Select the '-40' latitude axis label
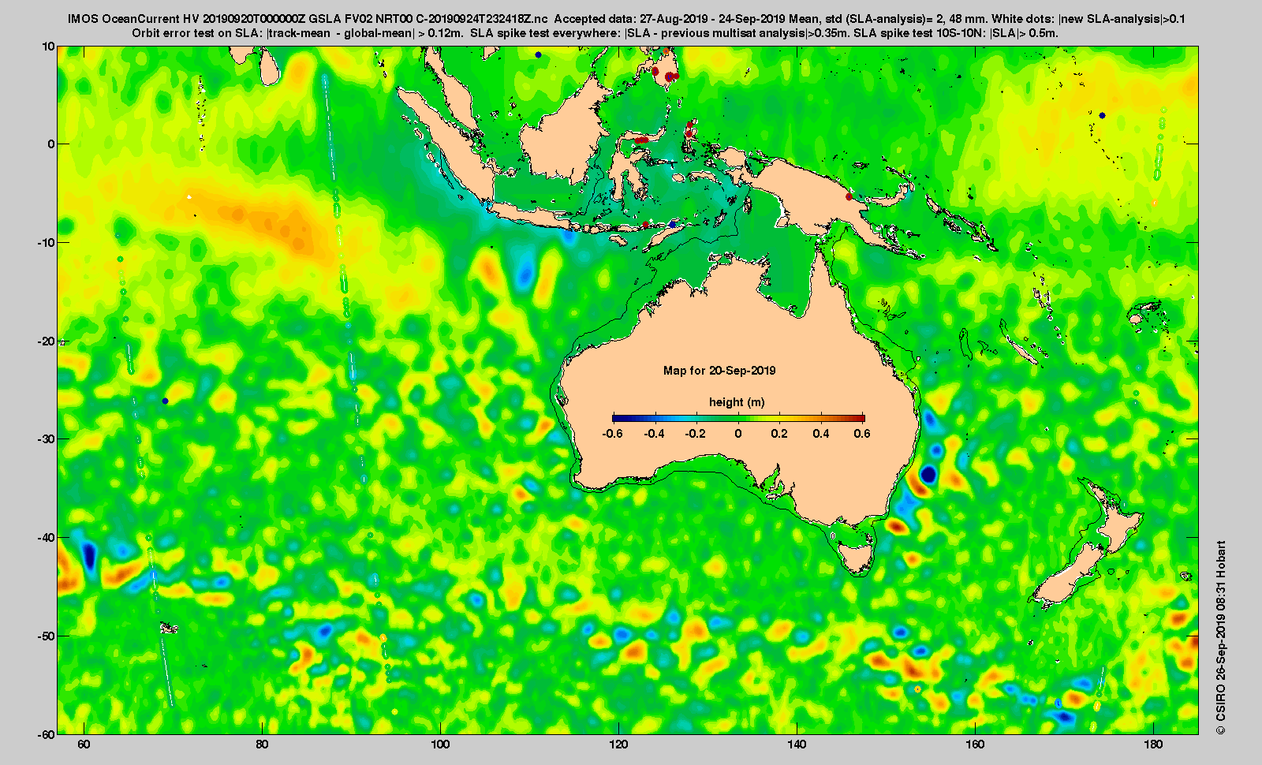Viewport: 1262px width, 765px height. [47, 538]
